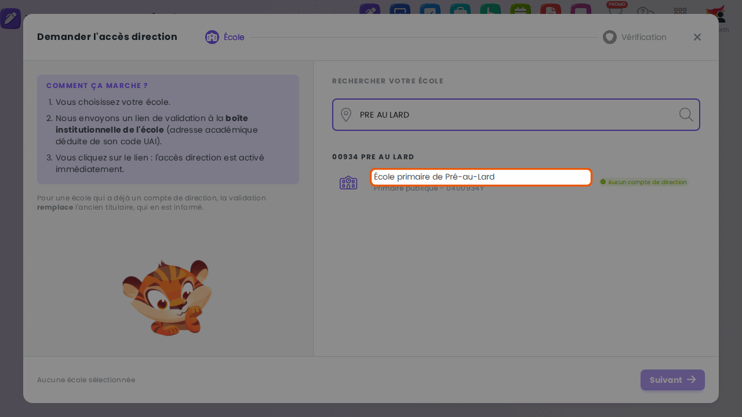Open the apps grid icon in background toolbar

coord(681,12)
